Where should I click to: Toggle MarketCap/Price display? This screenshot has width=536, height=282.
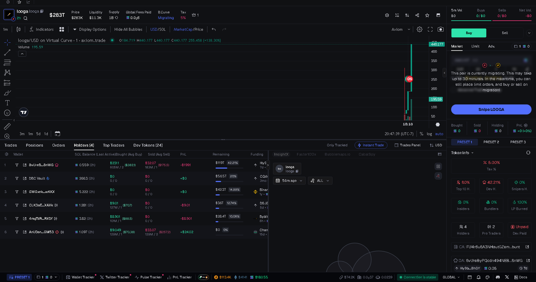pyautogui.click(x=188, y=29)
